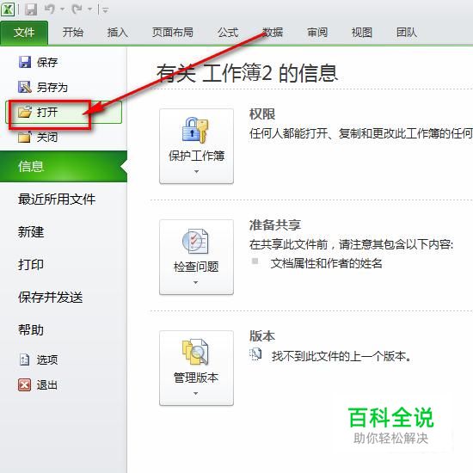Choose the 保存 menu label

pyautogui.click(x=47, y=63)
